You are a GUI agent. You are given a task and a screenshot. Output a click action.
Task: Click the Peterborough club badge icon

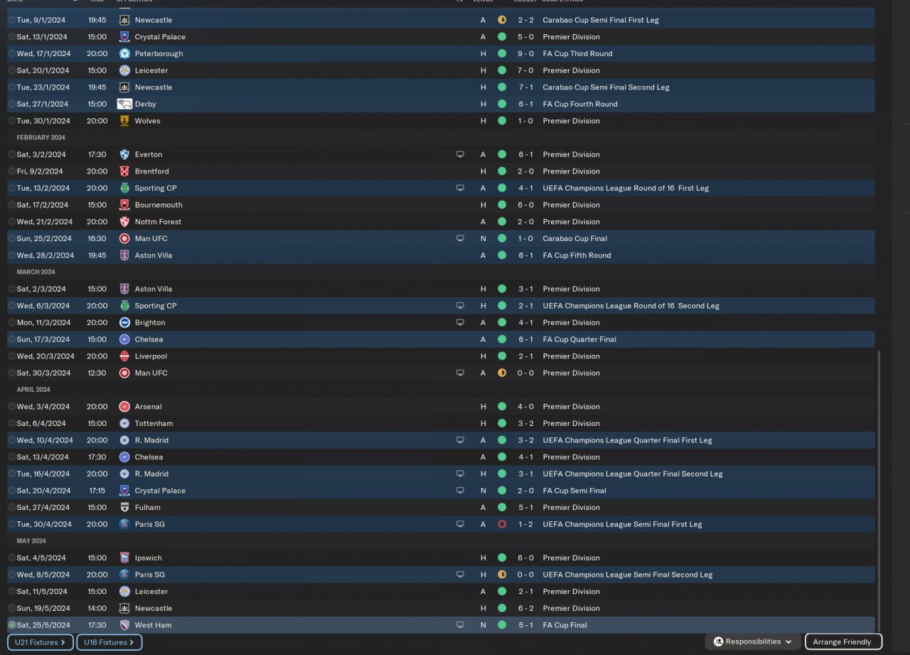pyautogui.click(x=124, y=53)
